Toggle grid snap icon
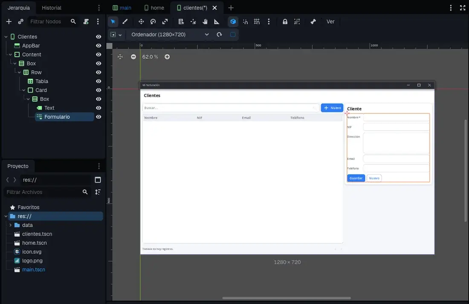Viewport: 469px width, 304px height. 257,22
